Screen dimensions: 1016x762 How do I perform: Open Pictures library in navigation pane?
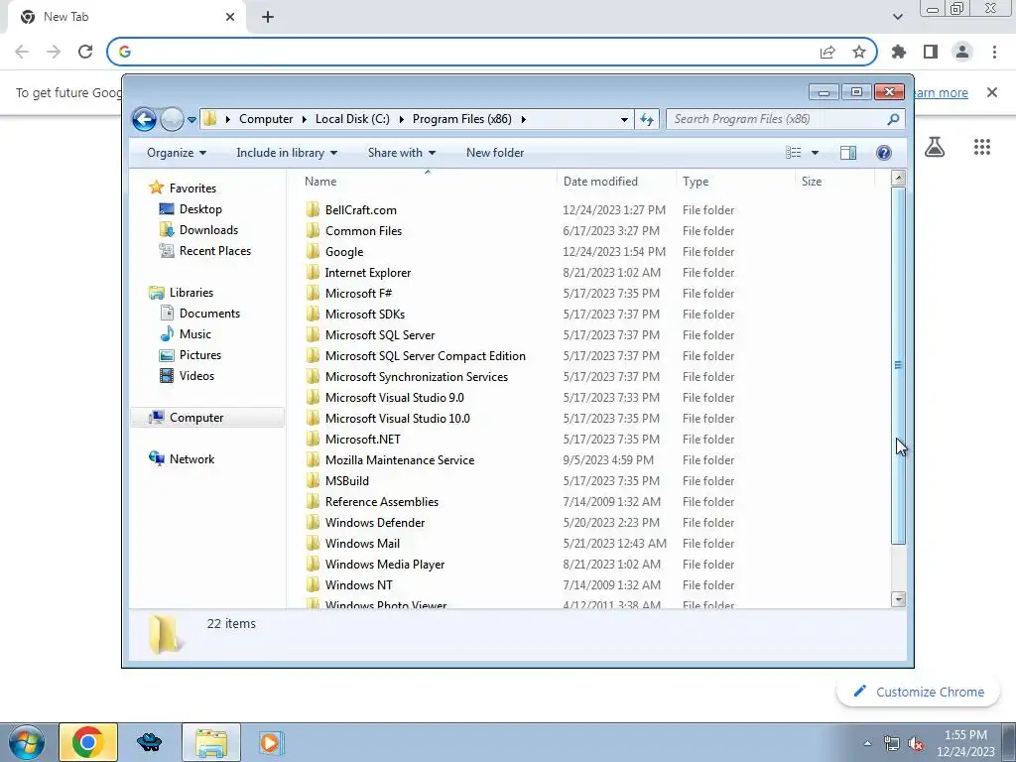200,355
